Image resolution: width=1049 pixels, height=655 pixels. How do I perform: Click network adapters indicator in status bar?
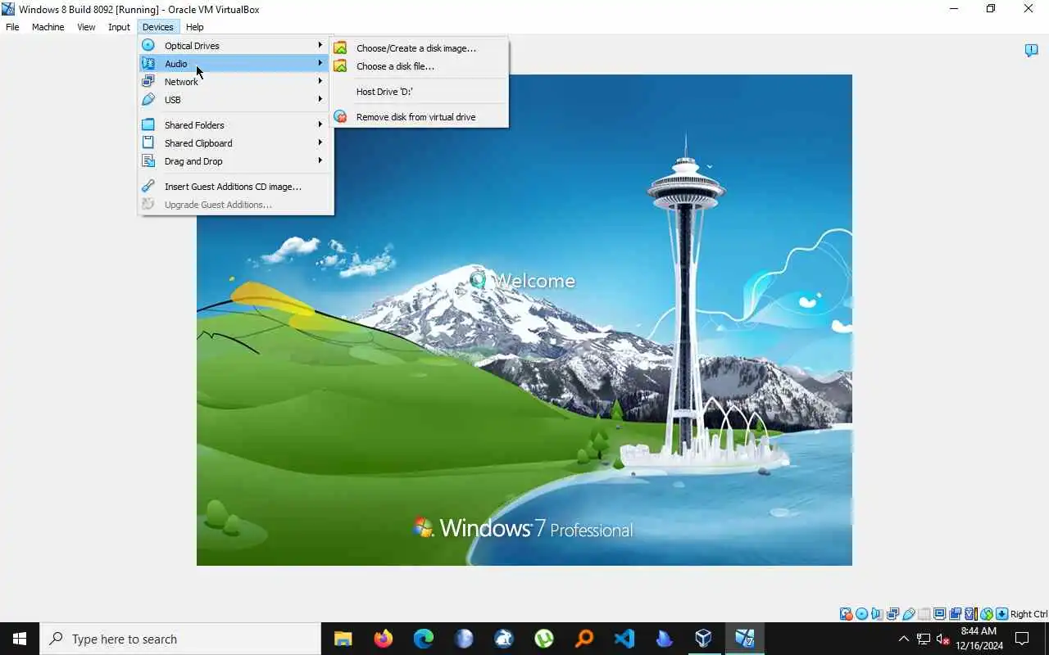click(892, 614)
